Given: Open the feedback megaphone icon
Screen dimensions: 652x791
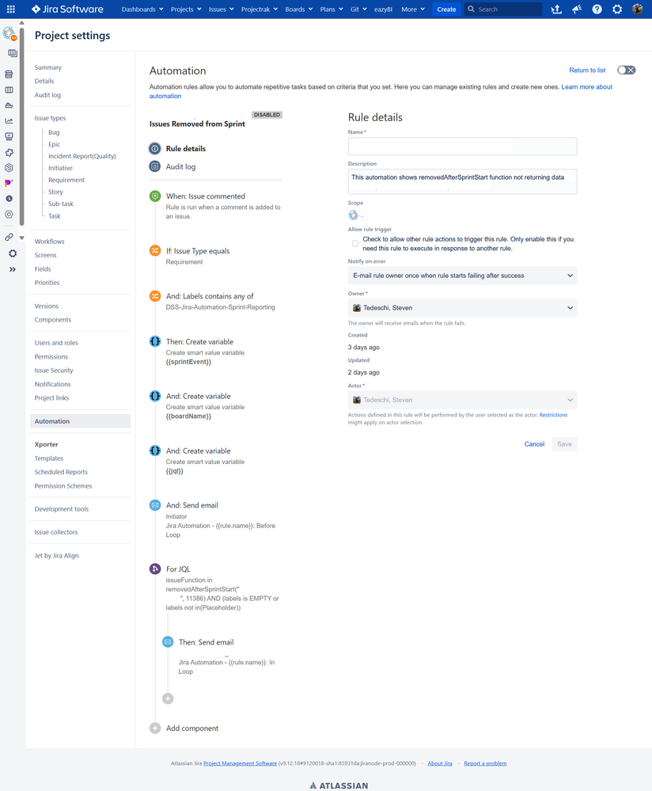Looking at the screenshot, I should pyautogui.click(x=577, y=10).
